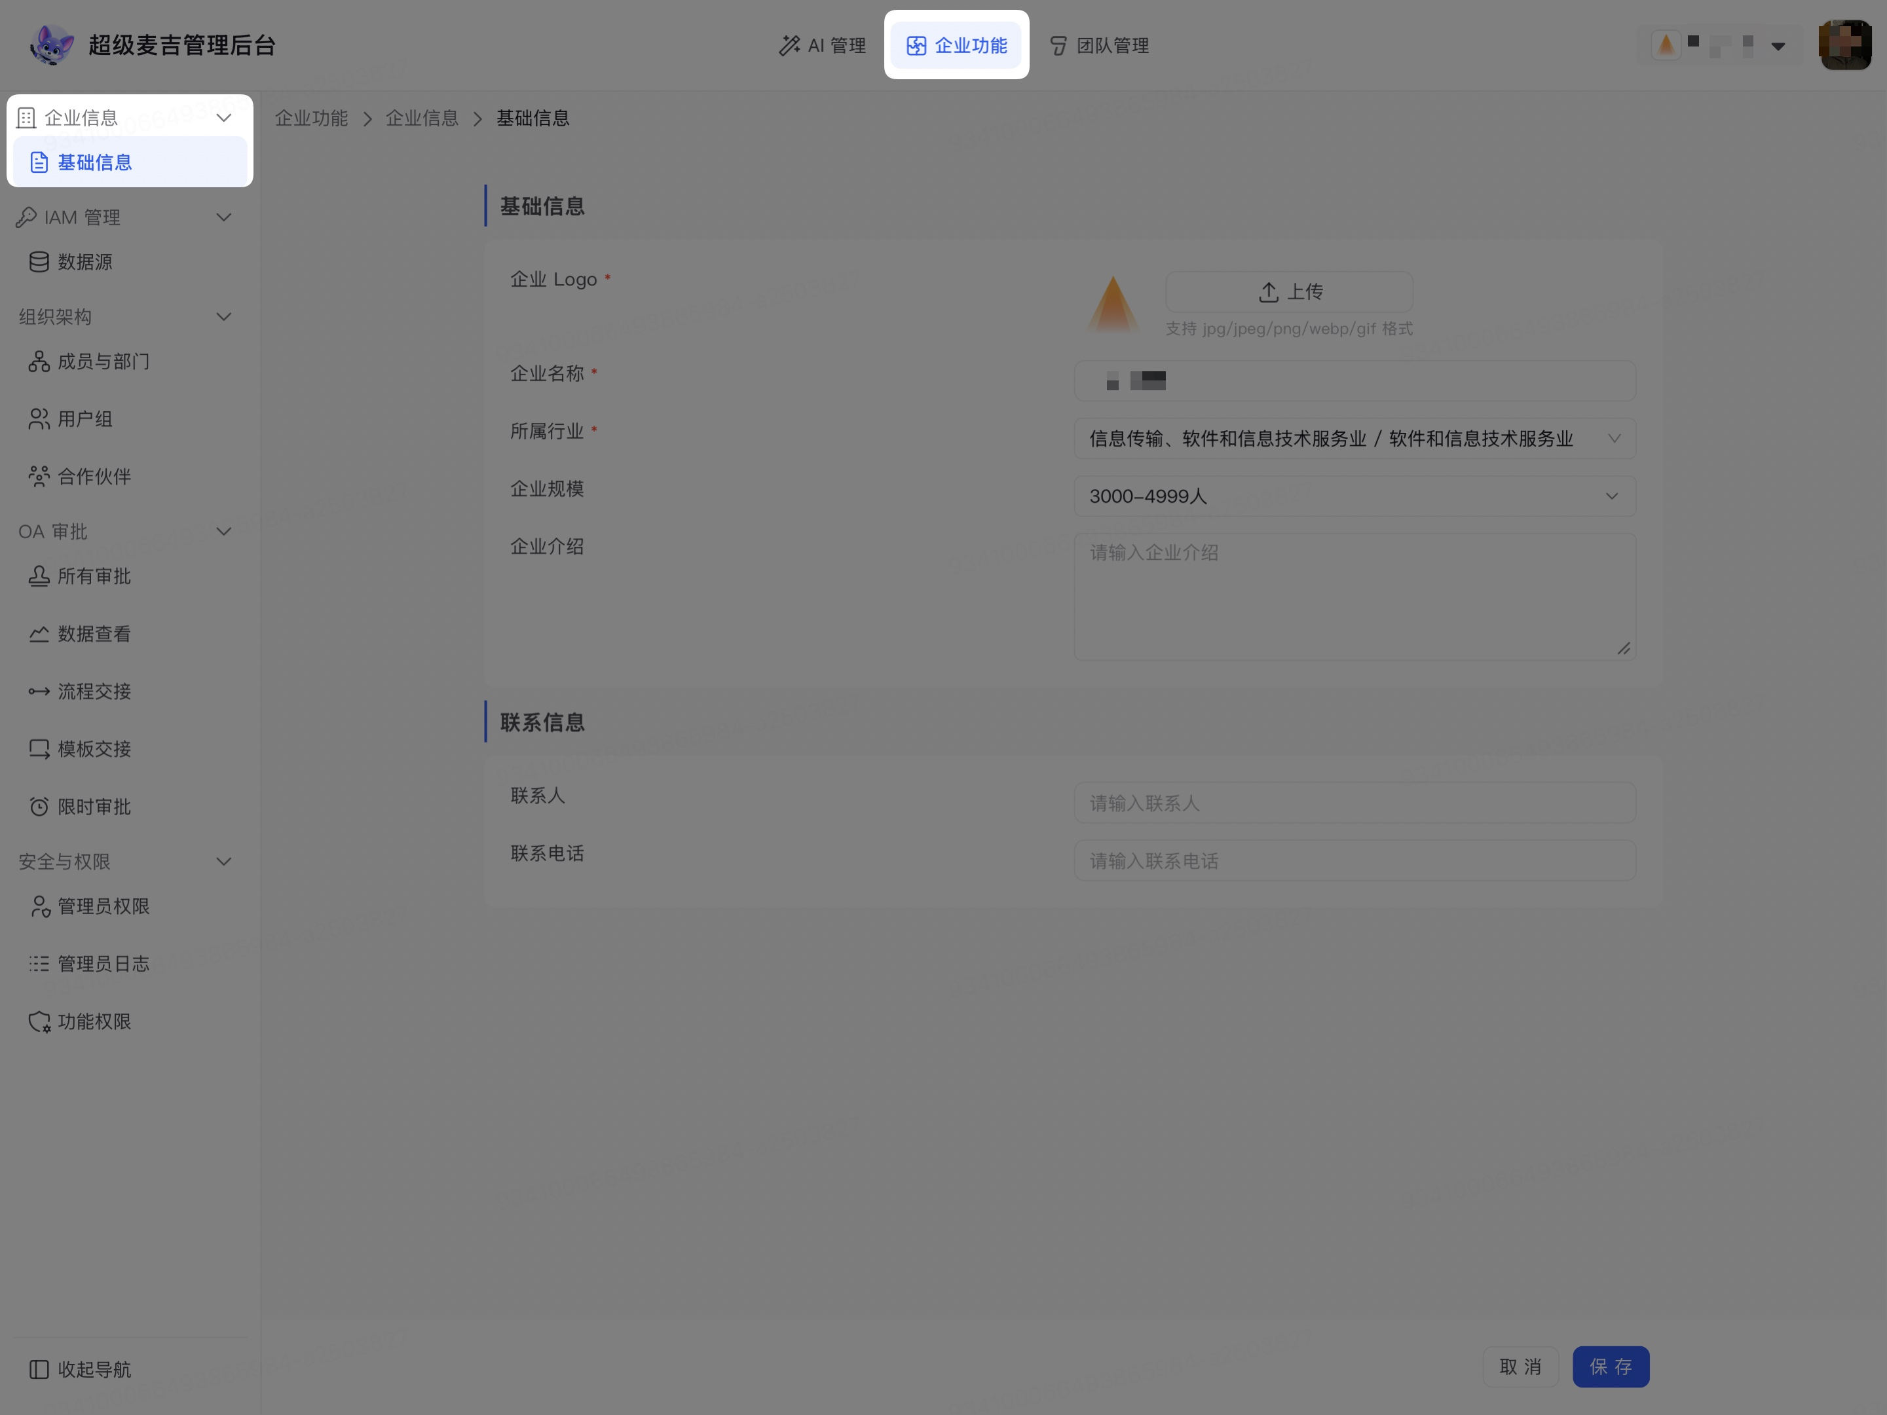
Task: Click the 上传 button
Action: coord(1289,291)
